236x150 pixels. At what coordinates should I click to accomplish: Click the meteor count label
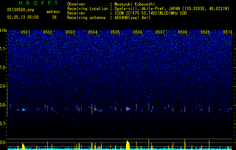(x=53, y=12)
